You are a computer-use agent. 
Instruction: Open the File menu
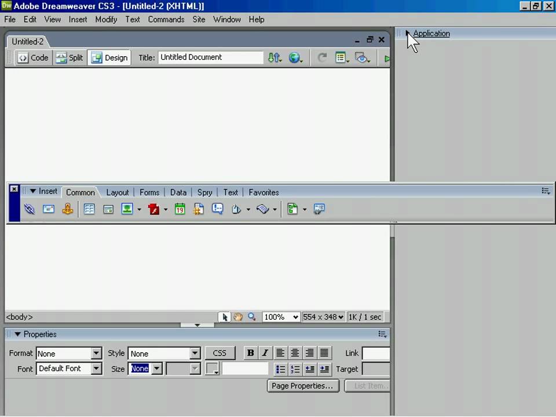tap(10, 20)
